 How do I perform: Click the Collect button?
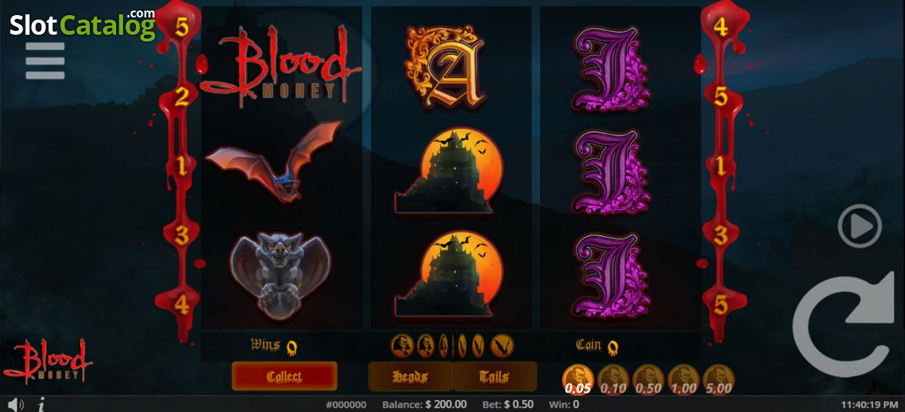284,377
